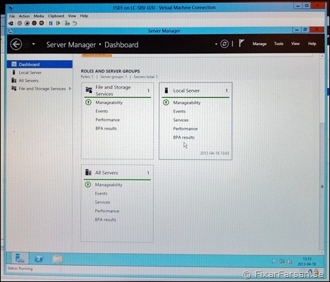Click Performance in Local Server tile

pos(185,129)
